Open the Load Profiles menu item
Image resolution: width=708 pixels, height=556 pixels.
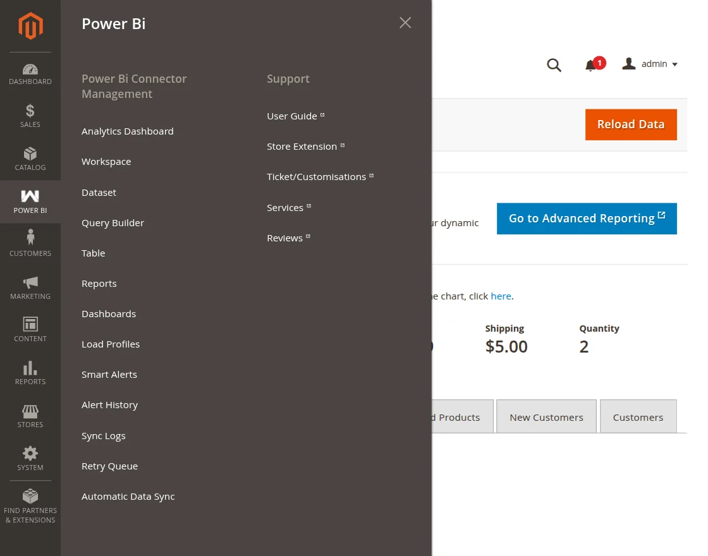click(x=111, y=344)
